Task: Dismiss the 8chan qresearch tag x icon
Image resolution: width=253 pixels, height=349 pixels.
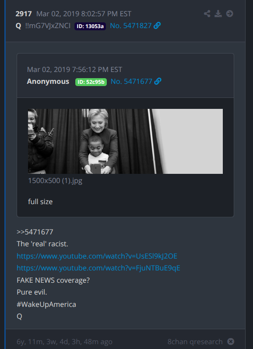Action: (231, 341)
